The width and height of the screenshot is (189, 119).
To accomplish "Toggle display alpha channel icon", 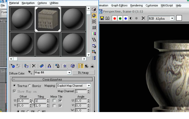I will click(131, 18).
